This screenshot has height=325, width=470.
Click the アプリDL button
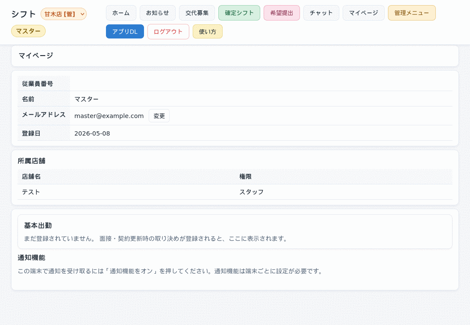point(125,32)
